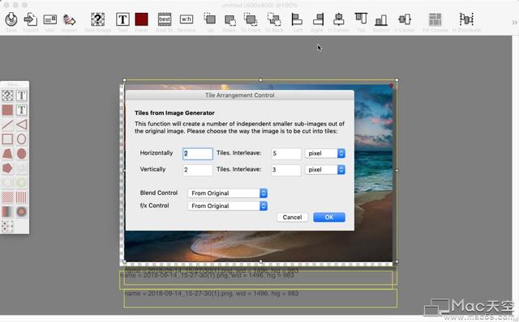Select the filled red rectangle tool
519x322 pixels.
(7, 110)
